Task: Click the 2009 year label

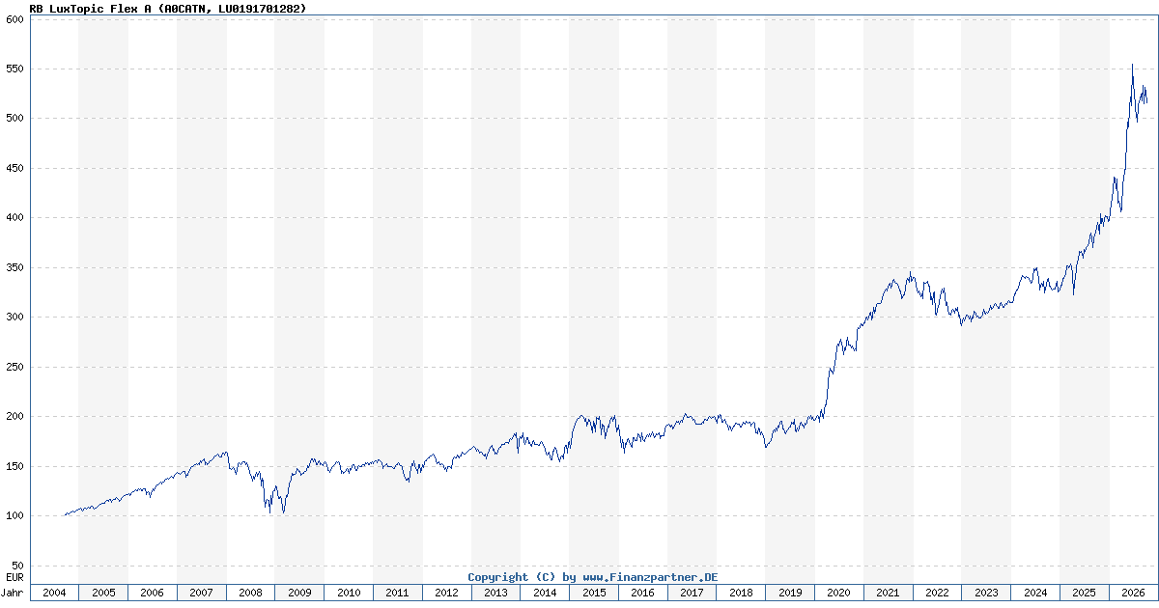Action: [299, 593]
